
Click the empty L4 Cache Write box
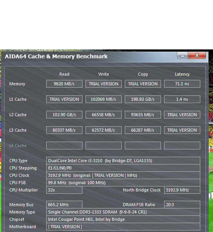point(104,146)
